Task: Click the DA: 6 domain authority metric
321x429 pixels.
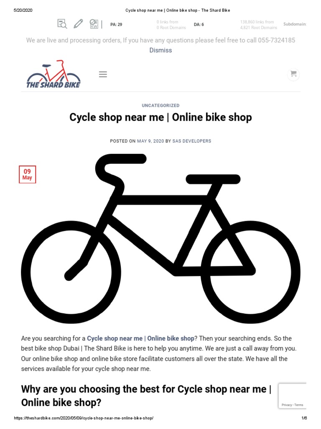Action: (x=199, y=24)
